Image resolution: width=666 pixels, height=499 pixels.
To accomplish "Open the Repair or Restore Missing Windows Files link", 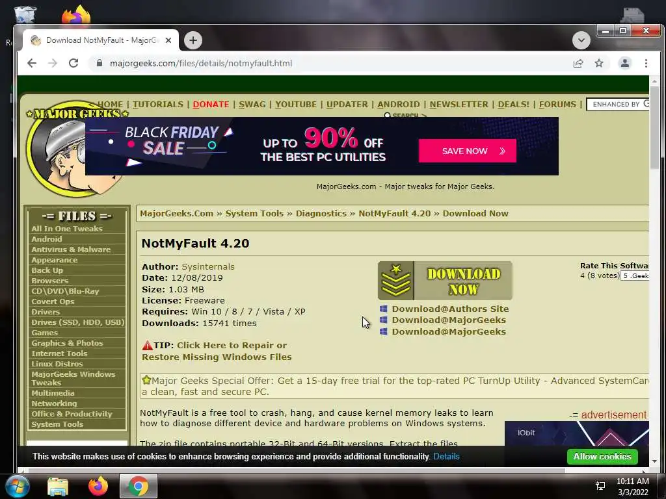I will [217, 351].
